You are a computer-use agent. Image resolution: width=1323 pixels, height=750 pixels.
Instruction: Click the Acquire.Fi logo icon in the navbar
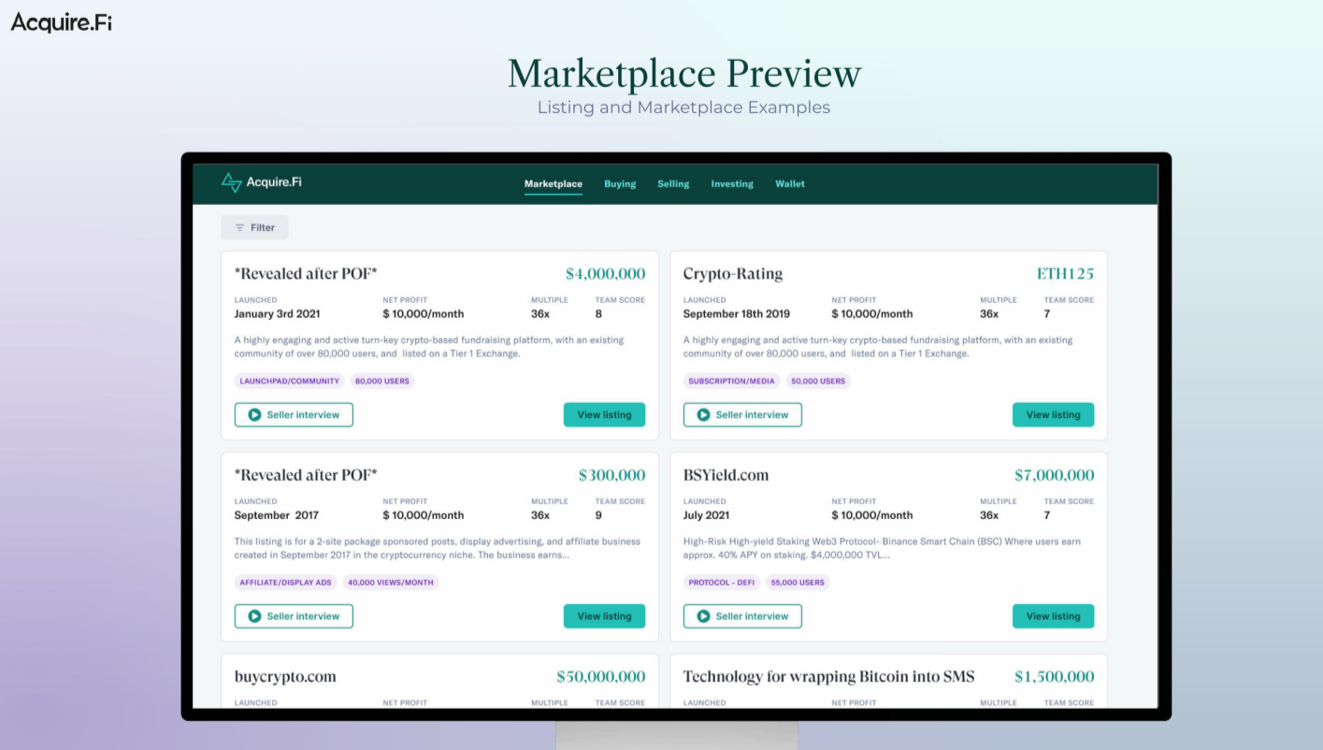[231, 182]
